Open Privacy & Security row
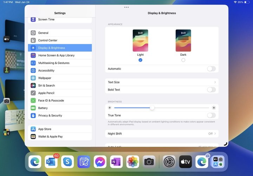The width and height of the screenshot is (253, 176). 60,115
